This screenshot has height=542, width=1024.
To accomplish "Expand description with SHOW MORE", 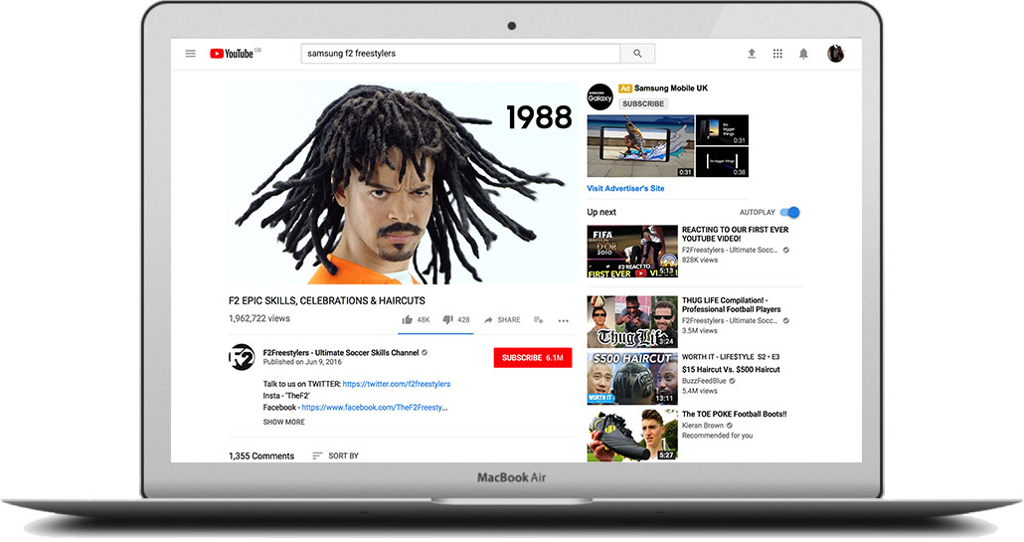I will click(x=283, y=422).
